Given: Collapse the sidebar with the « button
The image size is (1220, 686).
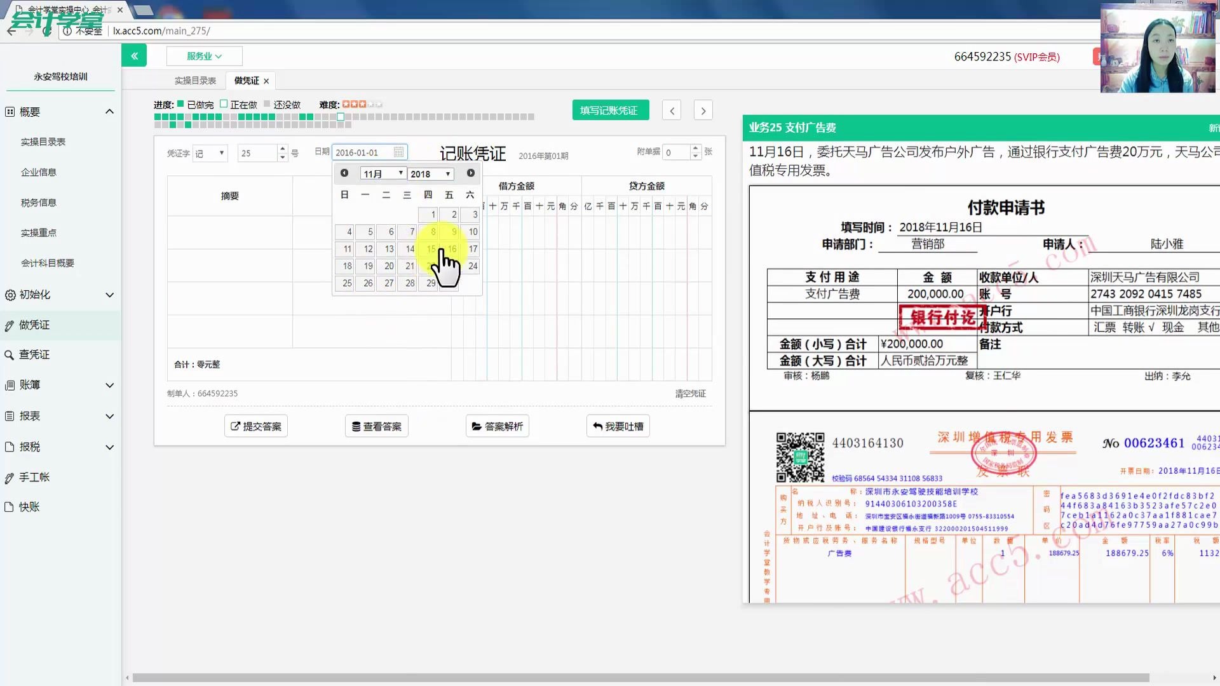Looking at the screenshot, I should (134, 55).
